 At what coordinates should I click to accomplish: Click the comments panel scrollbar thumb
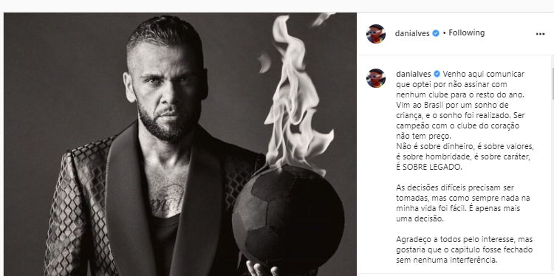coord(553,81)
